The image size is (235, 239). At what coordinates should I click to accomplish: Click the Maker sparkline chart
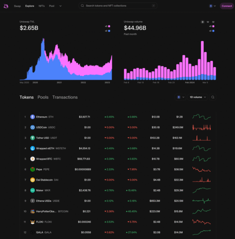[201, 190]
